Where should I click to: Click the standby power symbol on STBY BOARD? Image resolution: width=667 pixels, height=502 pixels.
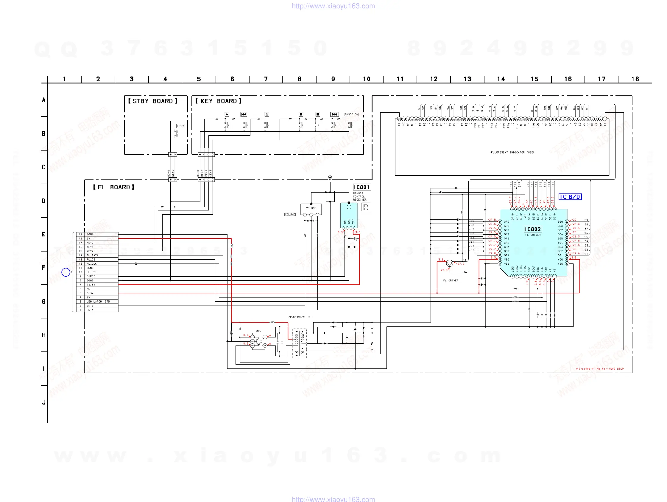coord(181,126)
